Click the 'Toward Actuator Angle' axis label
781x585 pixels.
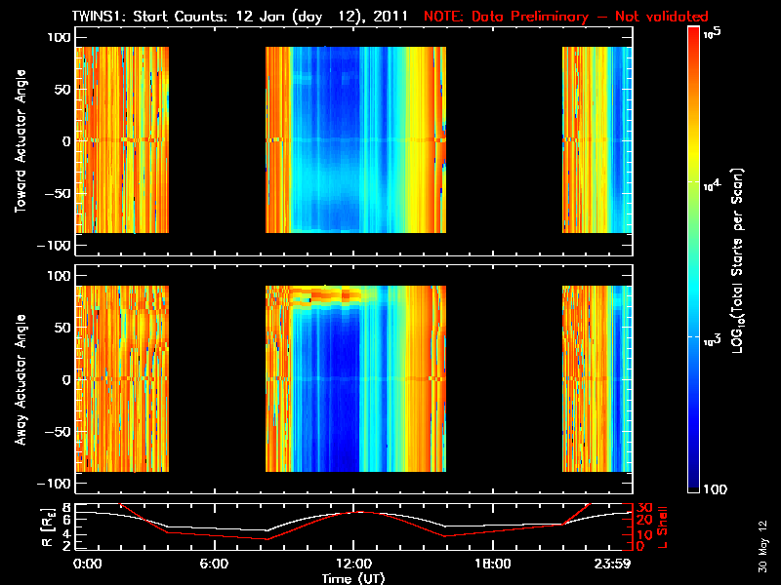(x=21, y=140)
